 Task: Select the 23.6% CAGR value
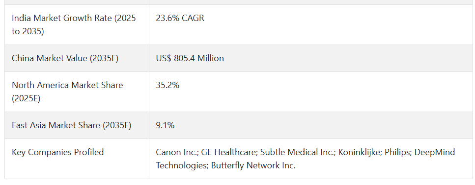(x=180, y=18)
